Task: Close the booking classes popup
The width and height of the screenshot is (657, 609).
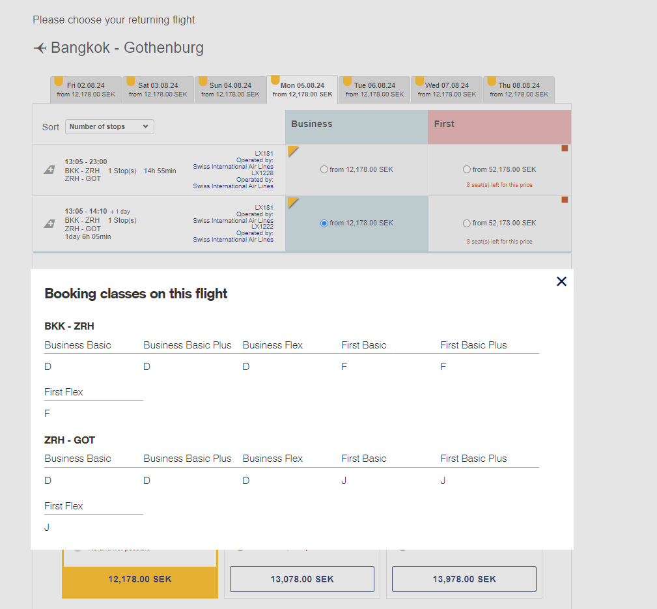Action: click(x=561, y=281)
